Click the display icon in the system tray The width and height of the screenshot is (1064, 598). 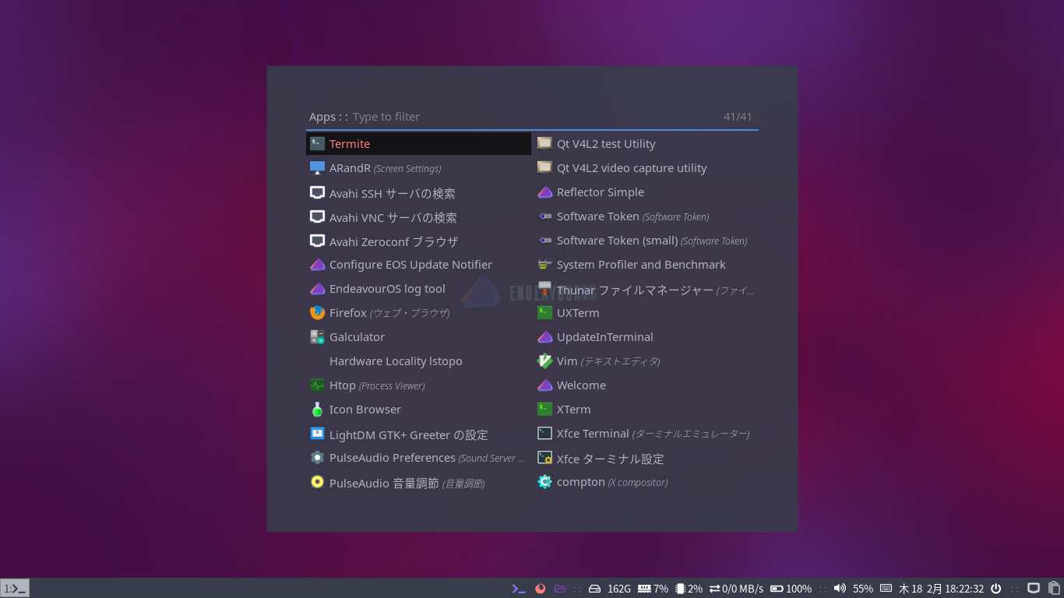1034,589
